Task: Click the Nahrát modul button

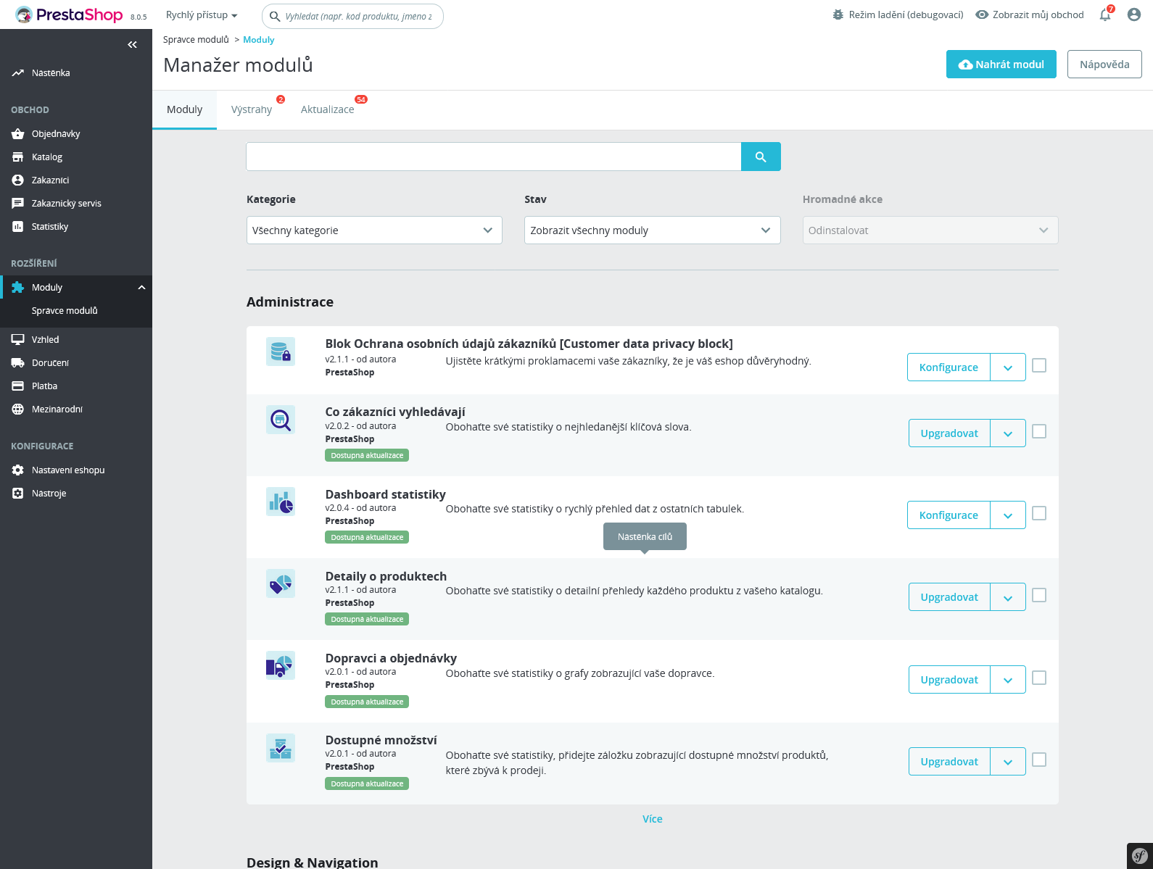Action: (x=1001, y=65)
